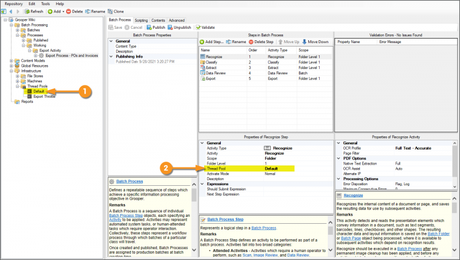Screen dimensions: 460x260
Task: Click the Native Text Extraction value
Action: tap(397, 164)
